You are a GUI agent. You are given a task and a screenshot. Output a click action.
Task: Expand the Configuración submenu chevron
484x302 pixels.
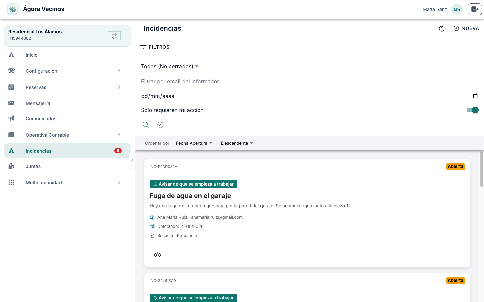[119, 71]
